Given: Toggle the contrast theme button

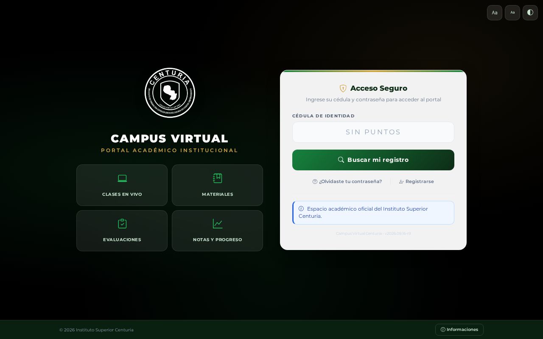Looking at the screenshot, I should 530,13.
